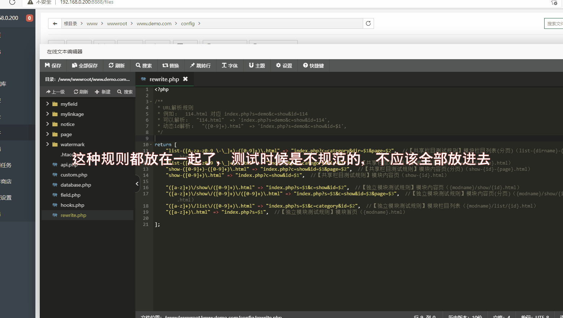Open database.php in file tree
The width and height of the screenshot is (563, 318).
tap(76, 185)
